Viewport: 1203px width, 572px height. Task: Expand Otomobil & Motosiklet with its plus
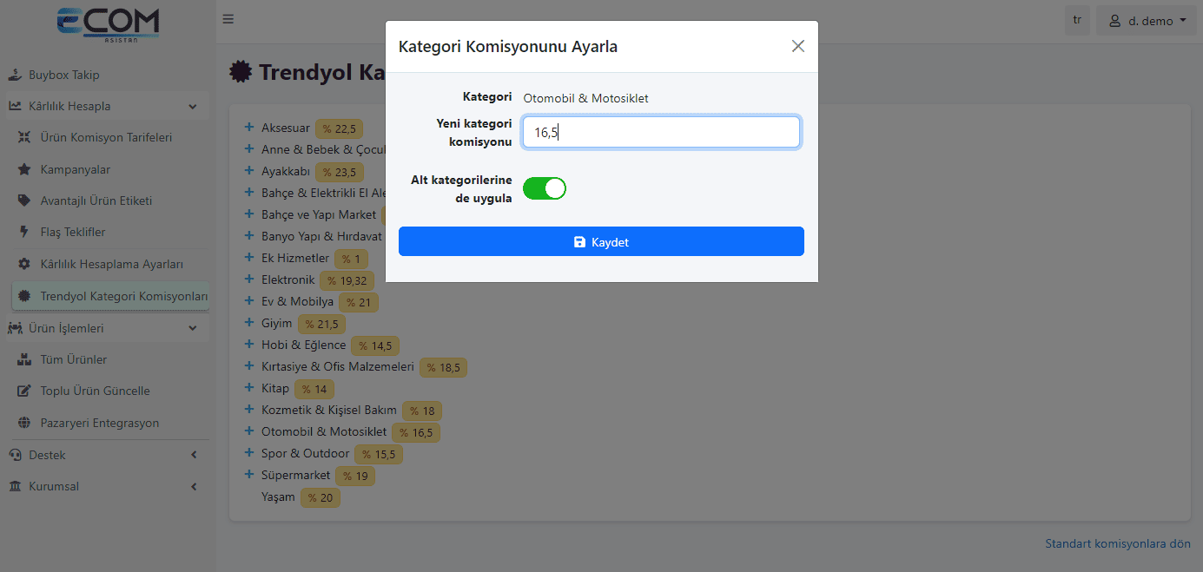249,431
